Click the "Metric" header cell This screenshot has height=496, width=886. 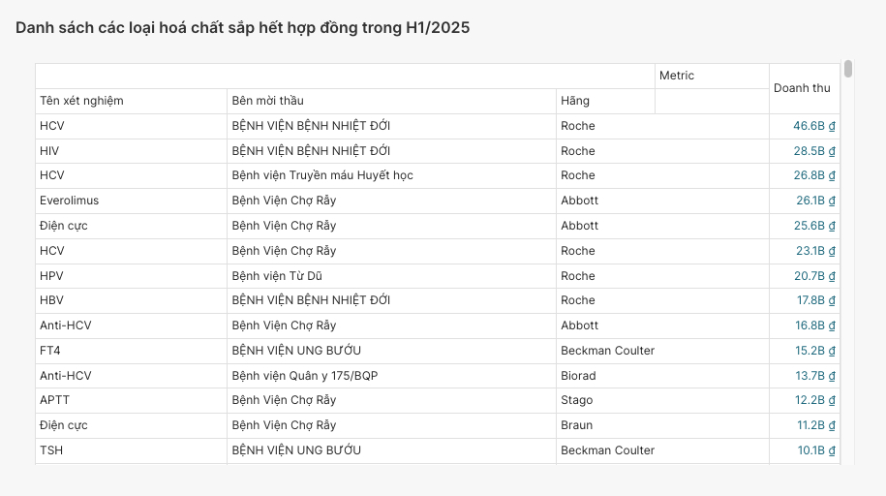click(677, 76)
